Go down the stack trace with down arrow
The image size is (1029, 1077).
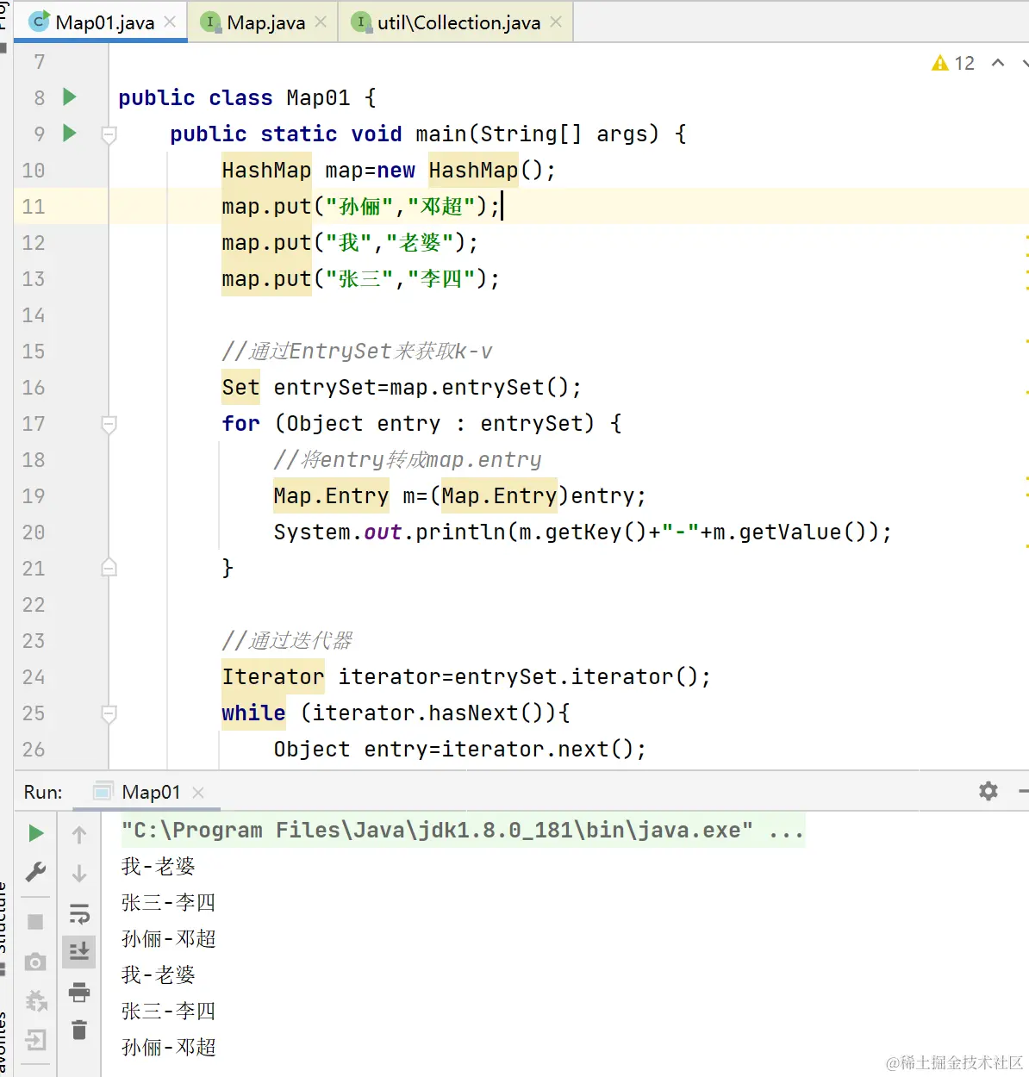click(x=79, y=873)
